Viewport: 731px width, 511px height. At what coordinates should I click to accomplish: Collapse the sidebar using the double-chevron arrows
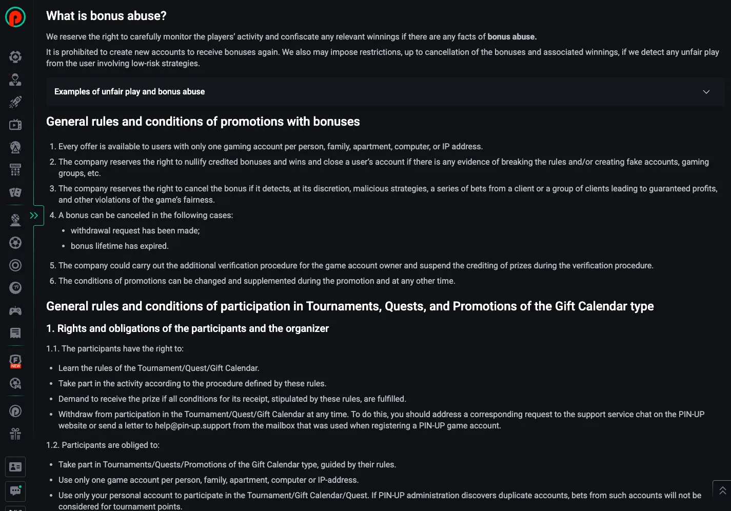point(35,215)
